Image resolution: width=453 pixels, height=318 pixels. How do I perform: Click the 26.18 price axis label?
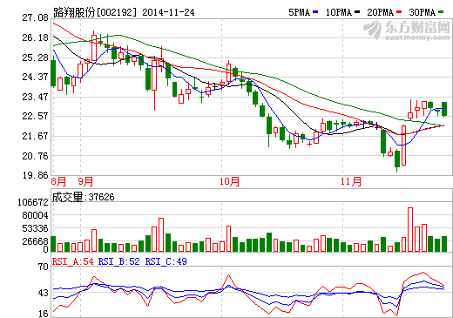click(35, 37)
